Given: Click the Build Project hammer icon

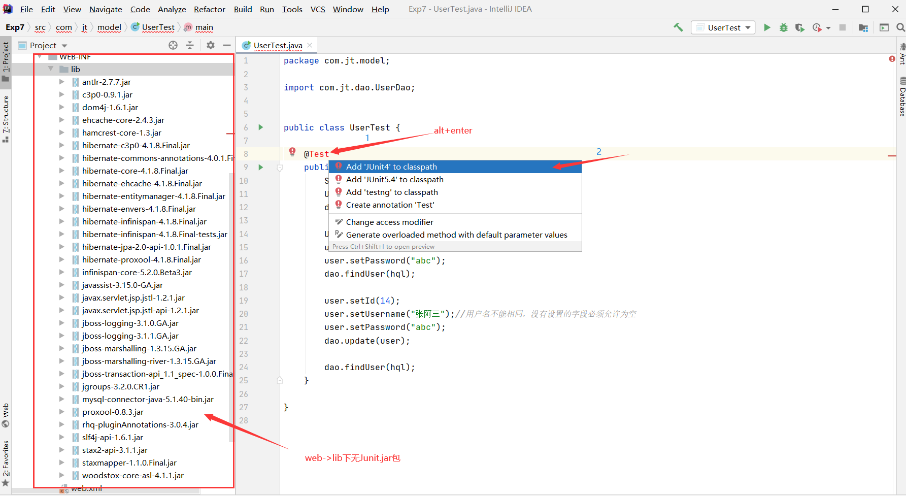Looking at the screenshot, I should [678, 27].
